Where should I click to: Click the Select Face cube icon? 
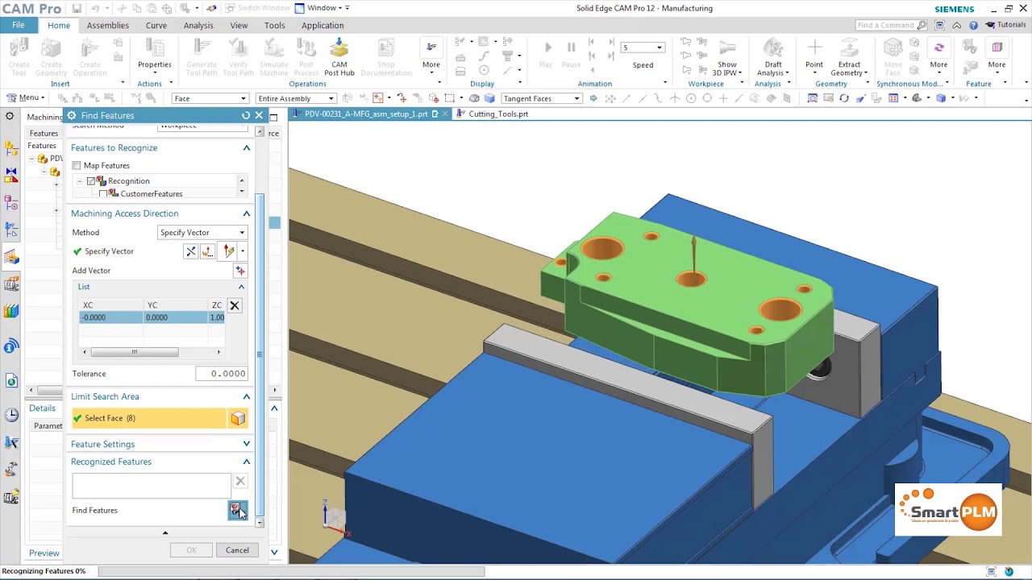coord(238,418)
